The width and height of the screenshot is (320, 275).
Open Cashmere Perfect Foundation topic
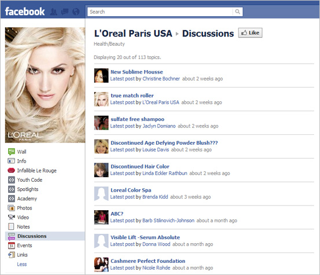pos(148,261)
